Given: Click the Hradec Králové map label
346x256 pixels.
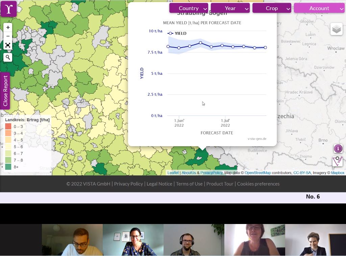Looking at the screenshot, I should (x=299, y=92).
